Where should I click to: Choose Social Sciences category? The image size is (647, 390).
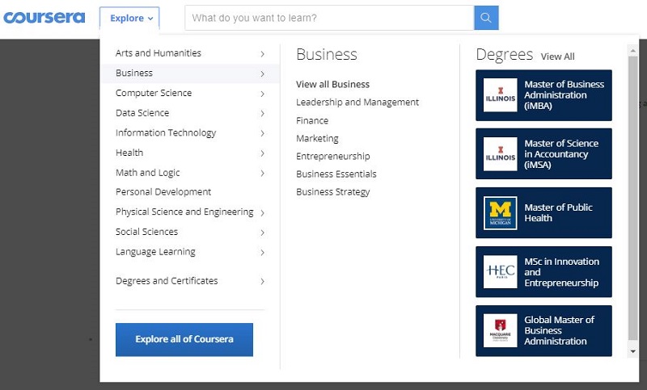pos(146,232)
